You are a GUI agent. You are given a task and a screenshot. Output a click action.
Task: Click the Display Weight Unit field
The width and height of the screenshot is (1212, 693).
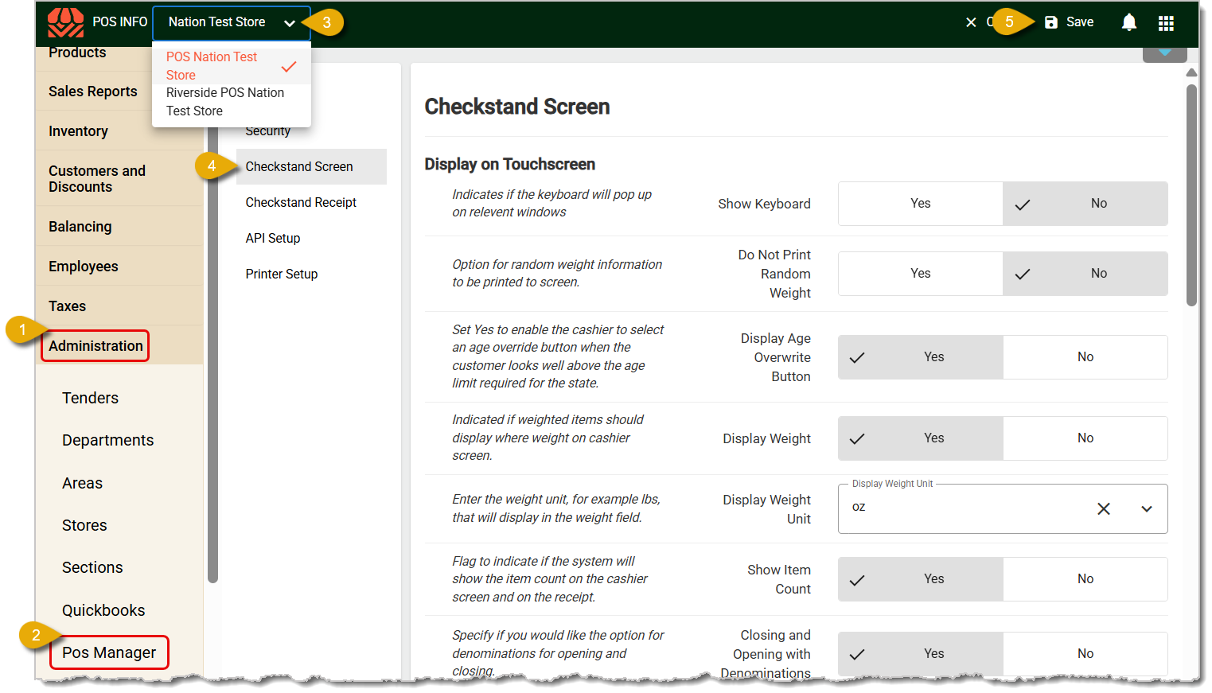click(x=1003, y=508)
